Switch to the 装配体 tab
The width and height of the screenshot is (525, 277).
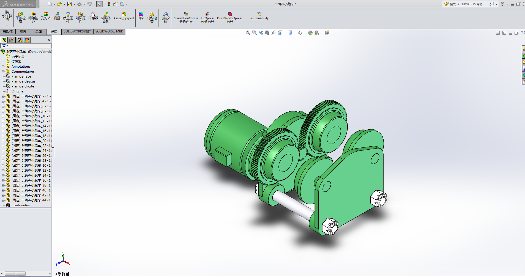pos(8,31)
